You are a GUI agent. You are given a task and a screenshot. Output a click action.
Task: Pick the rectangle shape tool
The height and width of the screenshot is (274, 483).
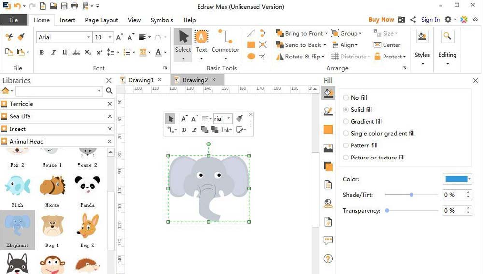[251, 45]
